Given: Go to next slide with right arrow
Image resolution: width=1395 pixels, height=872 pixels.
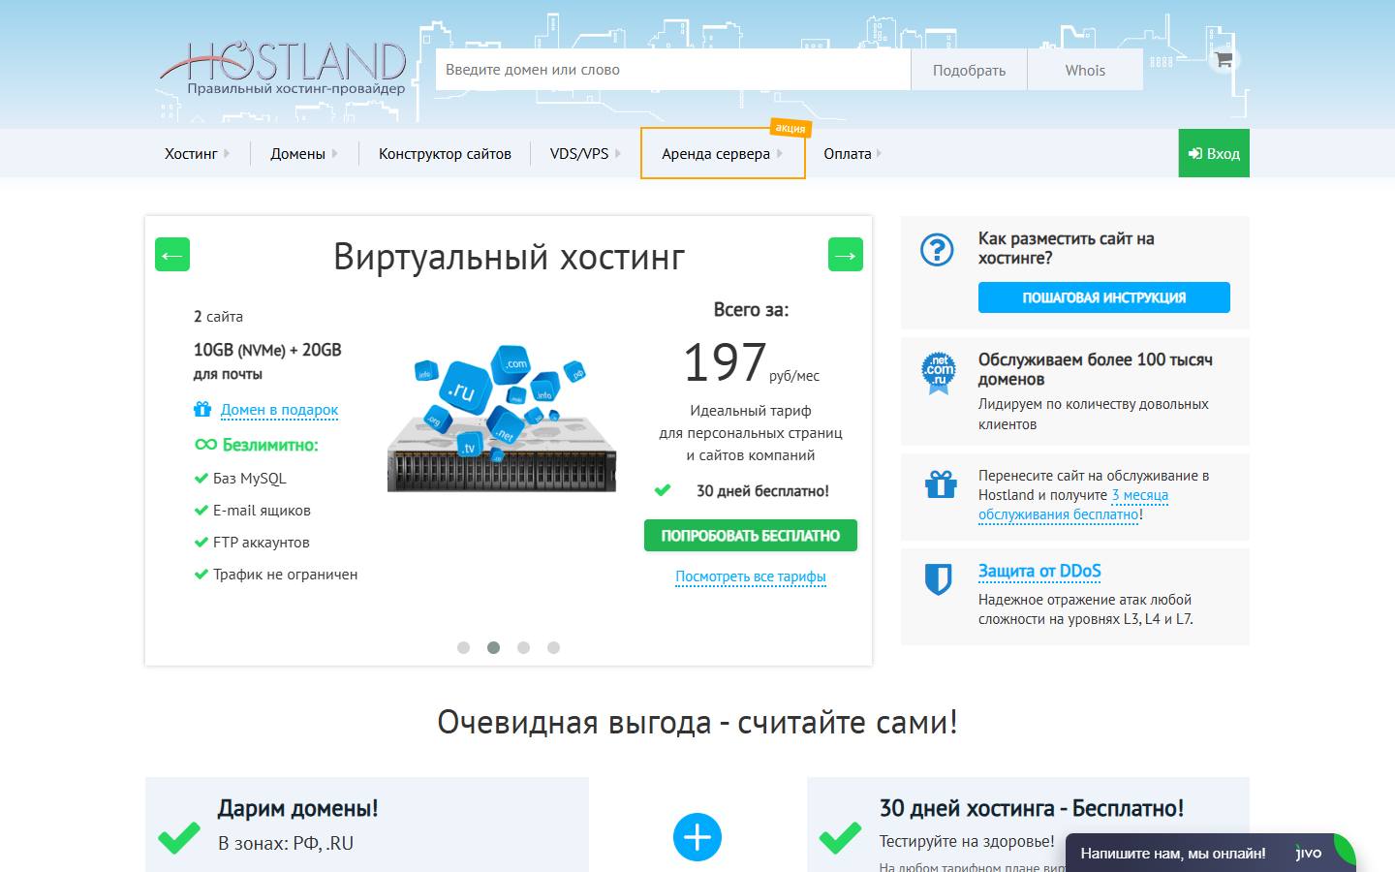Looking at the screenshot, I should tap(846, 255).
